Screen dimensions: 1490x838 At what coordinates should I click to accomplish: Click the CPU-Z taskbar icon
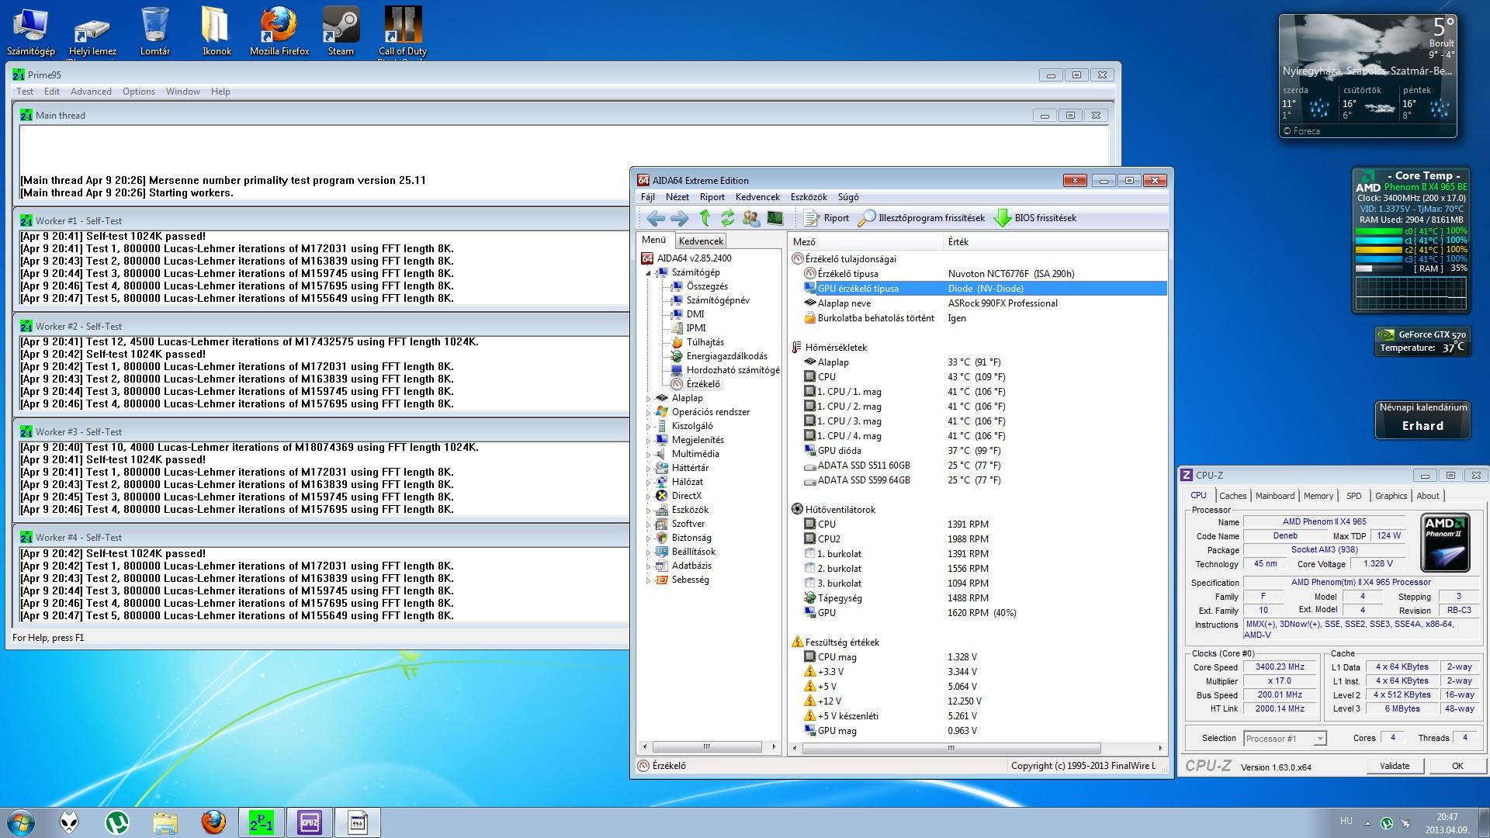click(x=310, y=822)
